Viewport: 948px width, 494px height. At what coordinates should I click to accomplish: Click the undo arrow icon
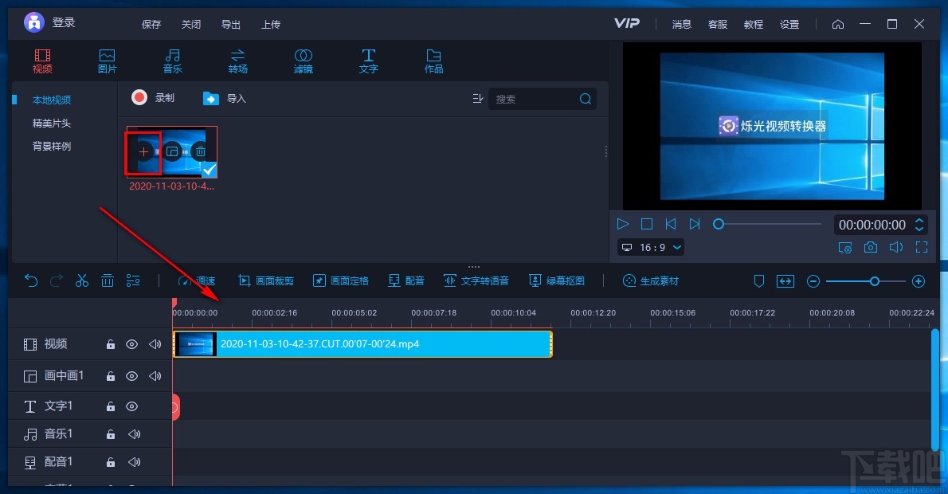click(31, 280)
